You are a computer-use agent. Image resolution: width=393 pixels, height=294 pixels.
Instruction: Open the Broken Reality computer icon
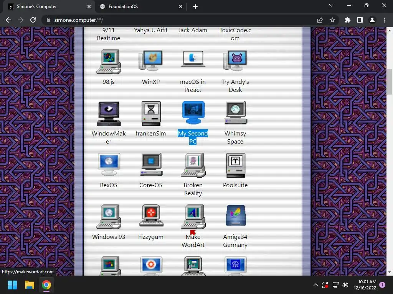pyautogui.click(x=193, y=165)
